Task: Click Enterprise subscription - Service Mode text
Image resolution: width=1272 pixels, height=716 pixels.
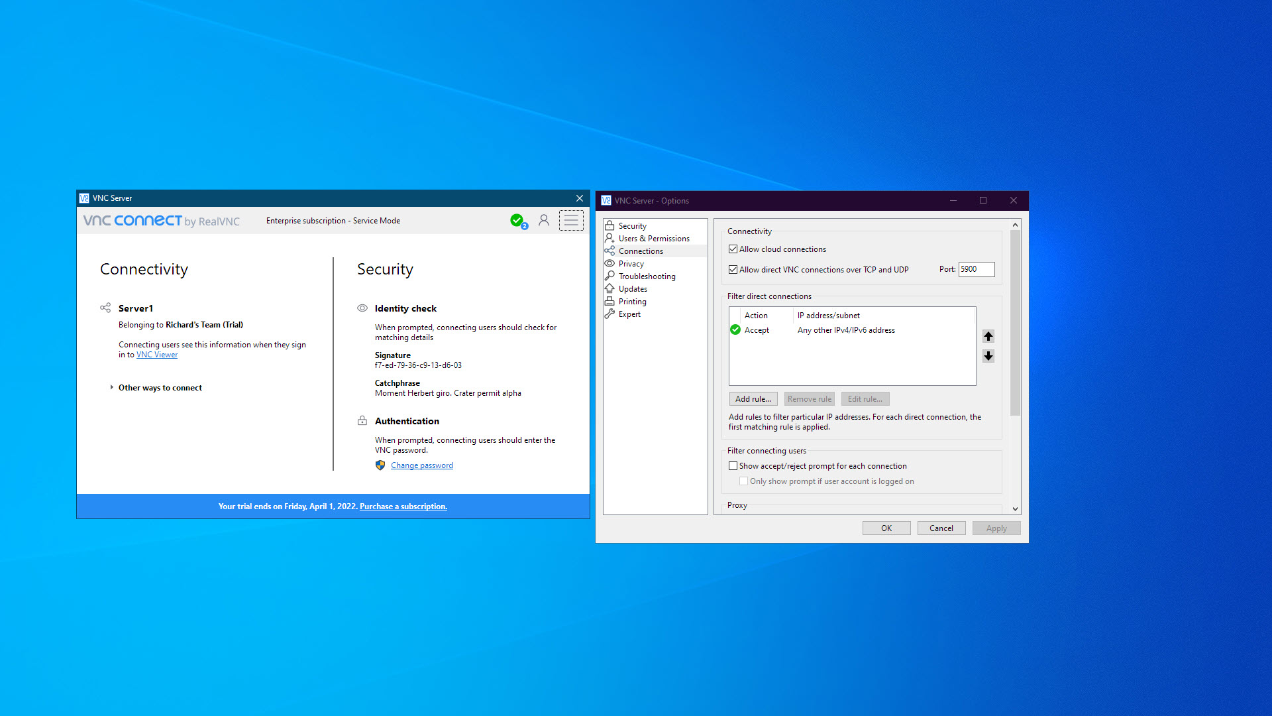Action: point(333,221)
